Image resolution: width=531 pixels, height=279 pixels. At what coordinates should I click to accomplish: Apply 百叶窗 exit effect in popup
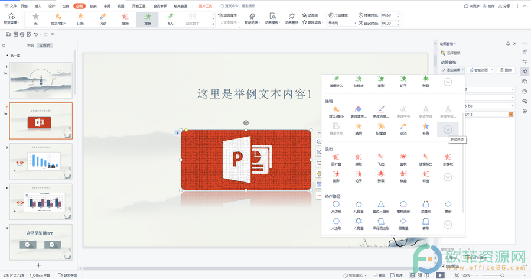[x=336, y=160]
